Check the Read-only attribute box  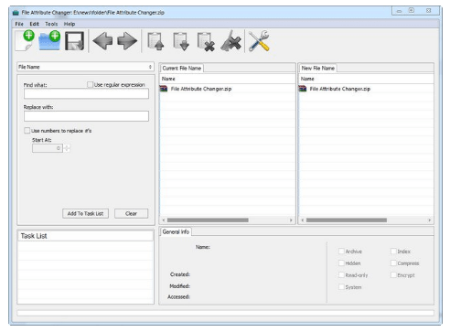point(341,275)
